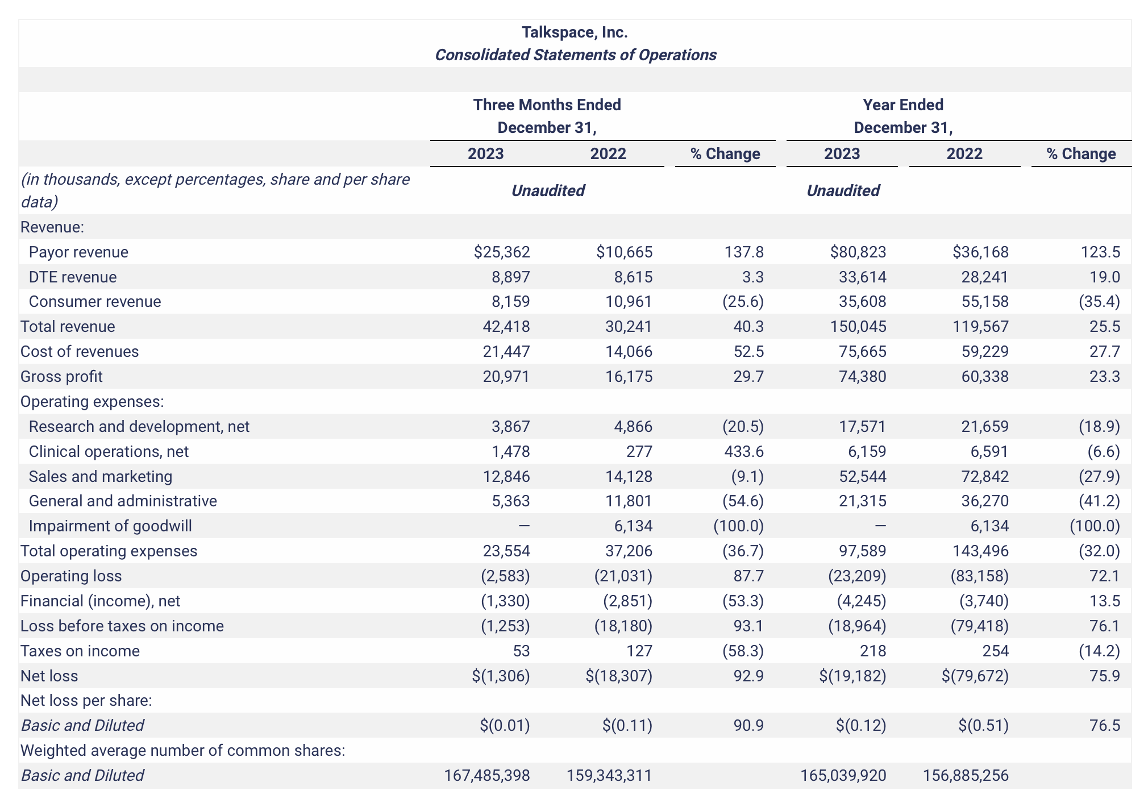The image size is (1148, 799).
Task: Select the Cost of revenues label
Action: coord(80,351)
